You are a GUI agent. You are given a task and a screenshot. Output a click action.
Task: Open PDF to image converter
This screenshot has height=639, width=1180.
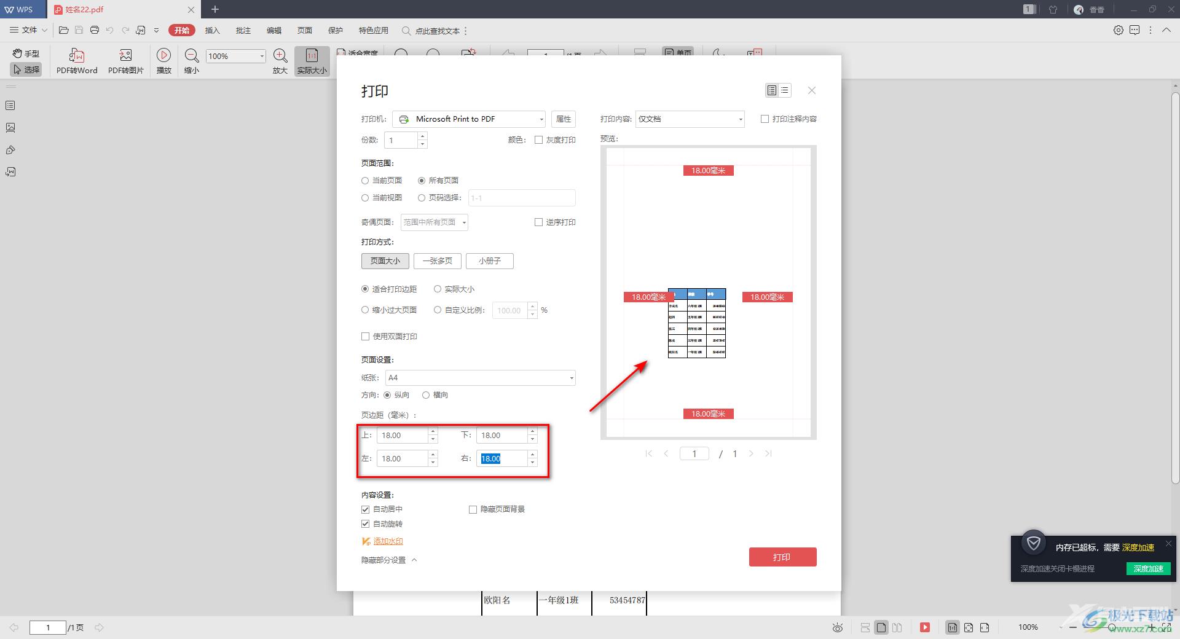point(126,61)
